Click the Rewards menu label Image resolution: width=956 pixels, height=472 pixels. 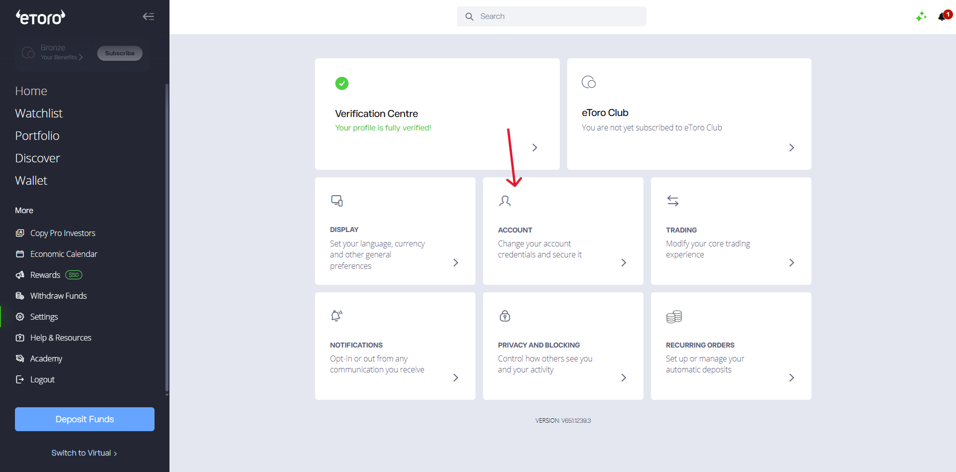[45, 275]
